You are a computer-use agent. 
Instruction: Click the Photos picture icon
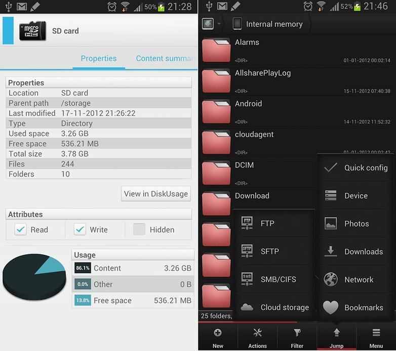(x=331, y=224)
